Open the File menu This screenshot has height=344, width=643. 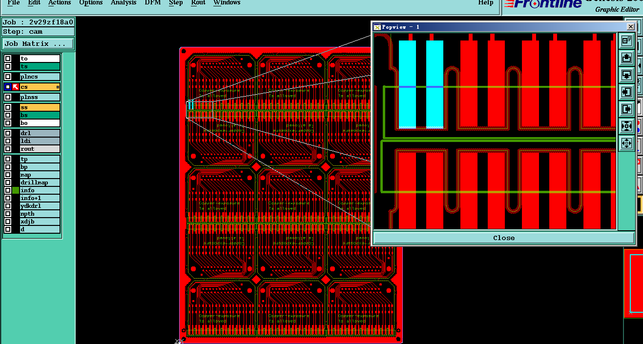pos(14,3)
